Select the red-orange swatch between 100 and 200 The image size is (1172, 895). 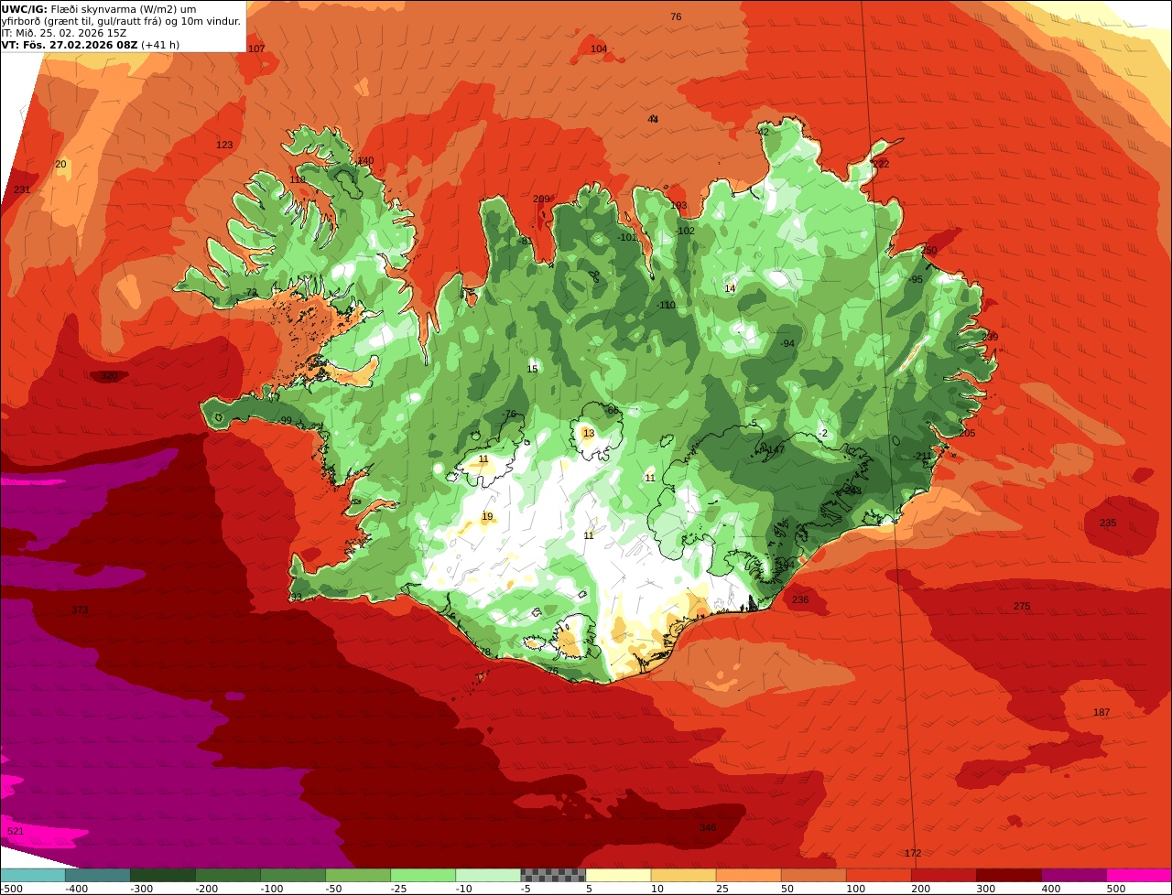(x=877, y=875)
